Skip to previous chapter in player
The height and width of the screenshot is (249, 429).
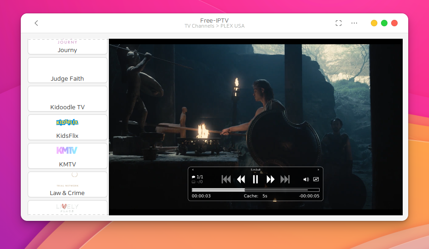coord(226,179)
